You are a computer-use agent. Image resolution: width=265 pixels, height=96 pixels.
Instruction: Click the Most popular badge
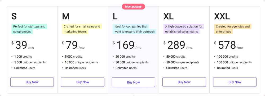(133, 7)
